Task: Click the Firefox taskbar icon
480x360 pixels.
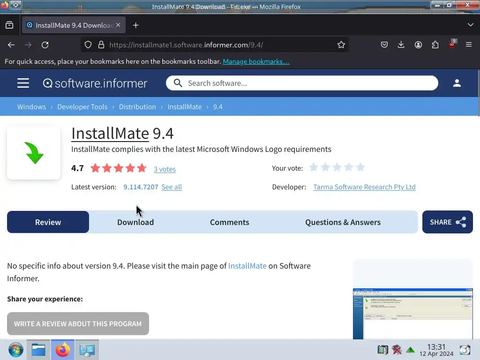Action: click(63, 350)
